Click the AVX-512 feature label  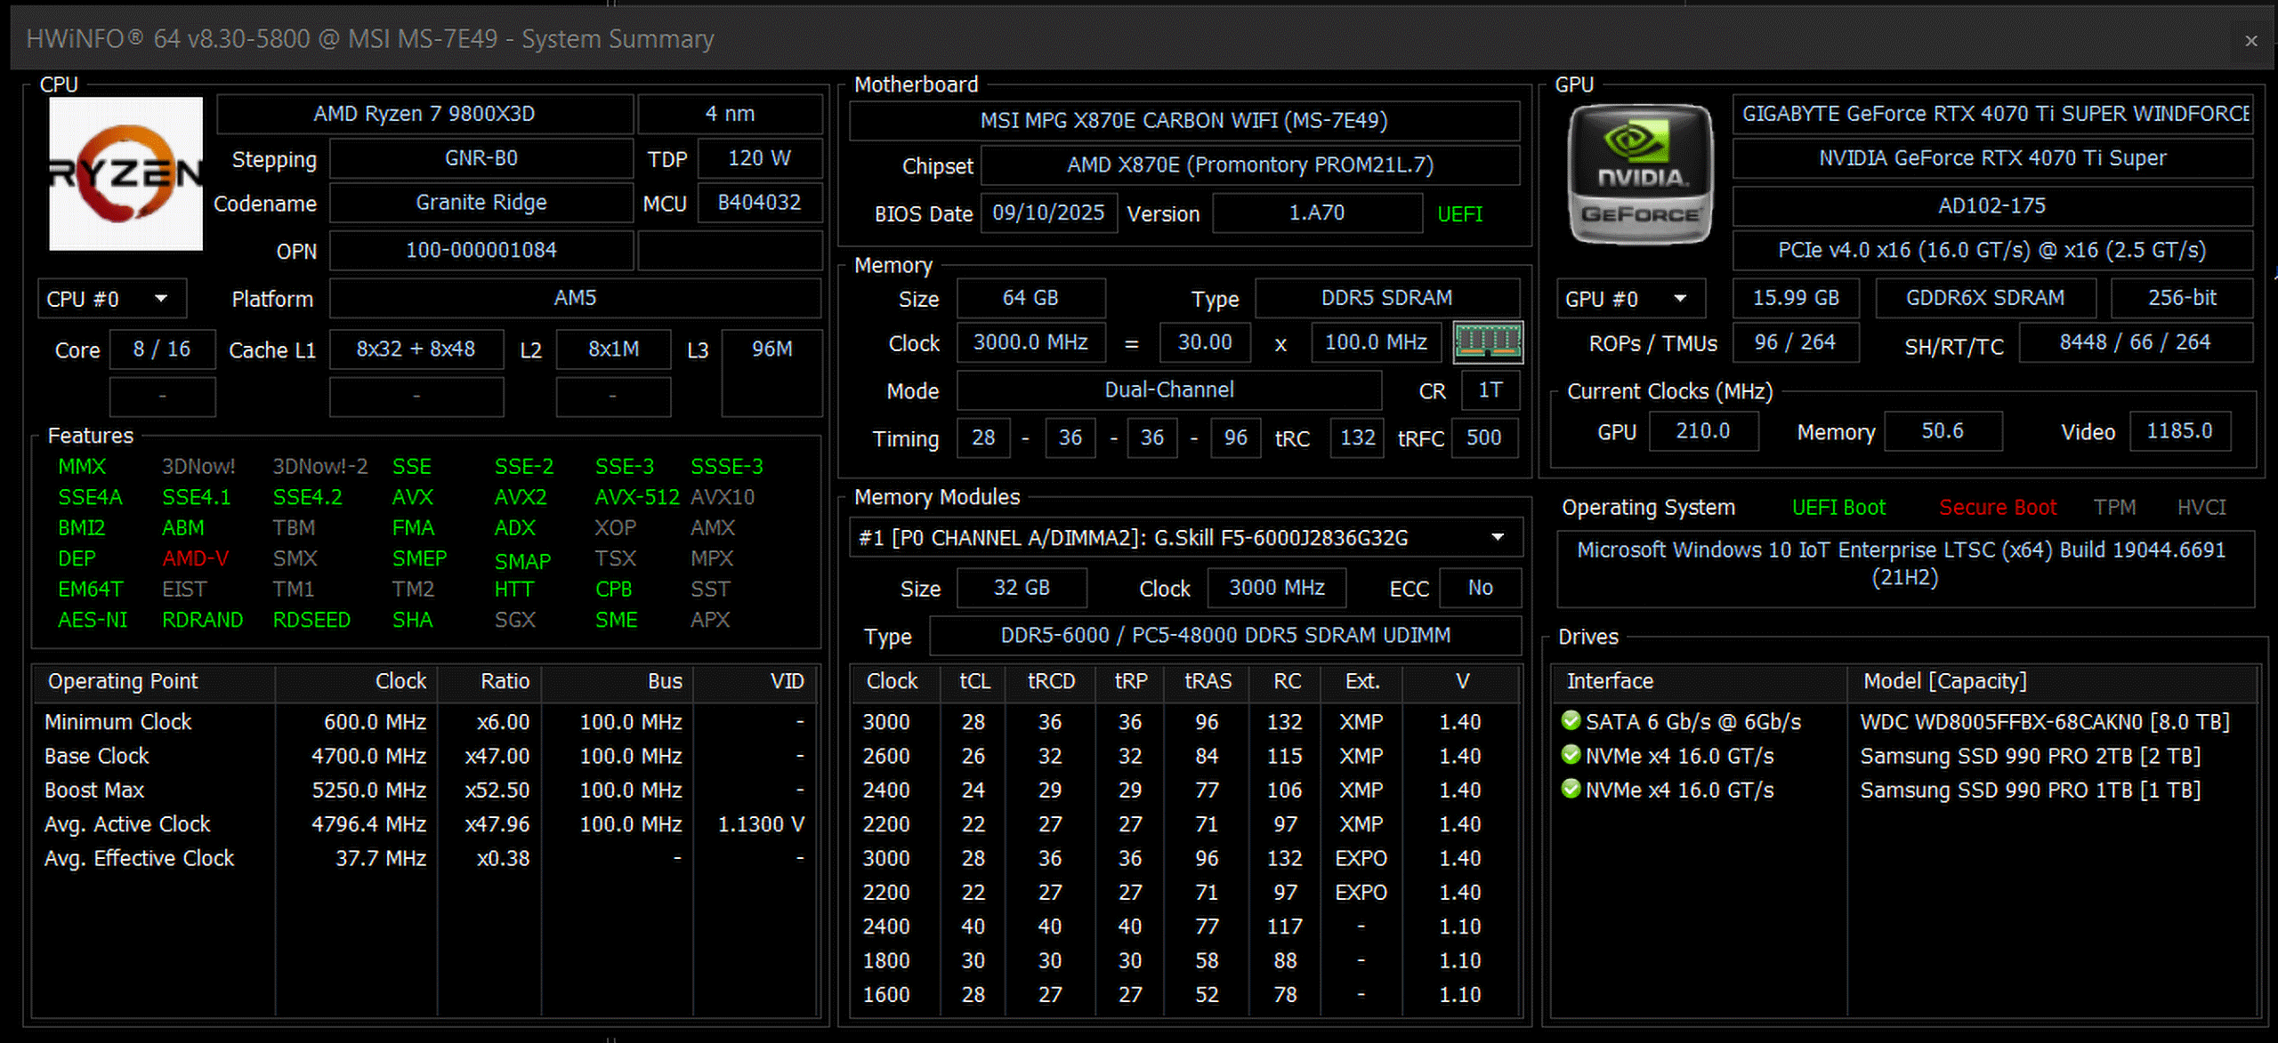pos(636,497)
